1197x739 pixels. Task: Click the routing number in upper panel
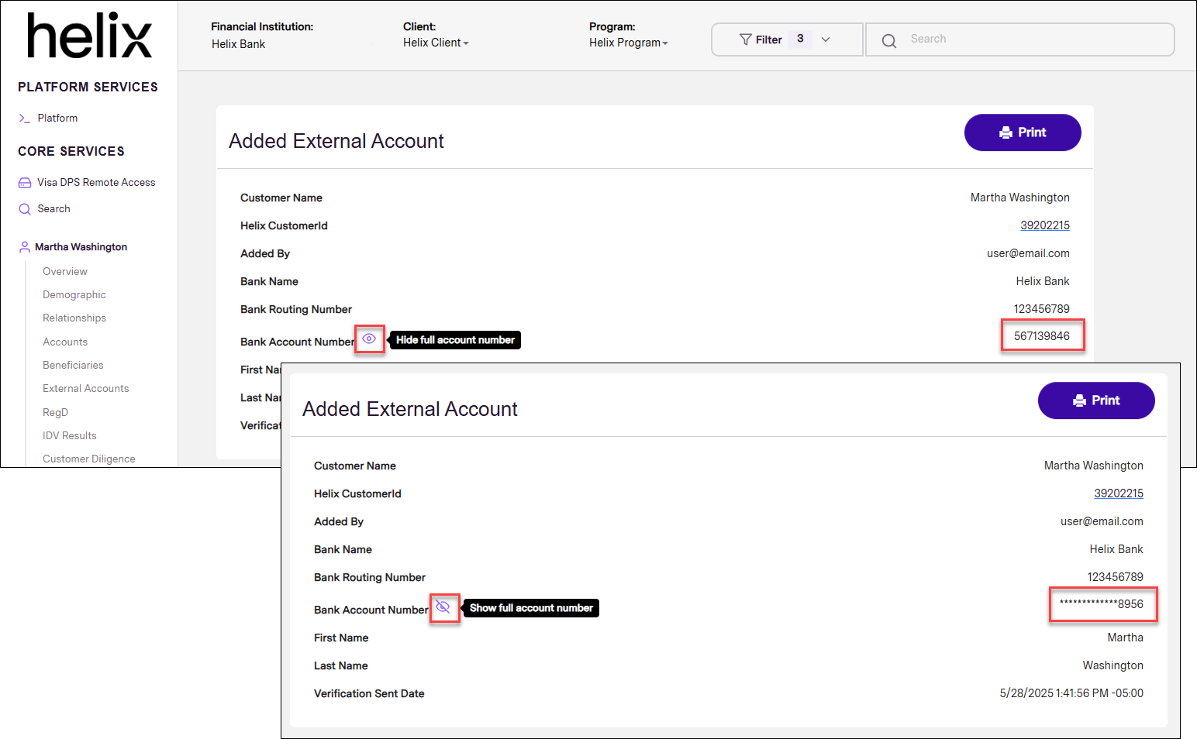1042,309
